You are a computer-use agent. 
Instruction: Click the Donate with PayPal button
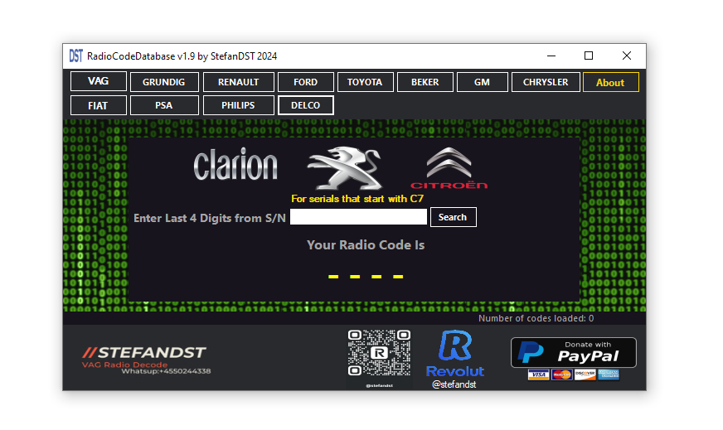pos(573,353)
